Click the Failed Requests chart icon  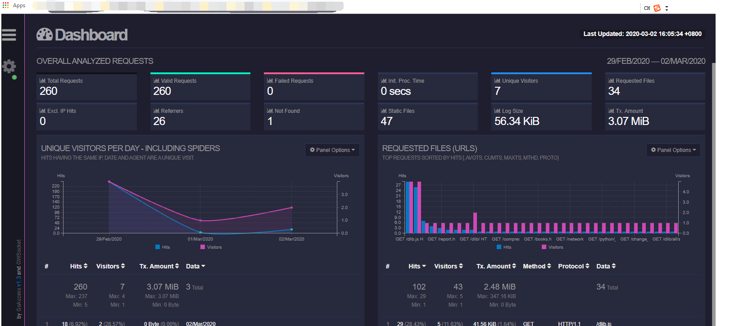[x=270, y=80]
